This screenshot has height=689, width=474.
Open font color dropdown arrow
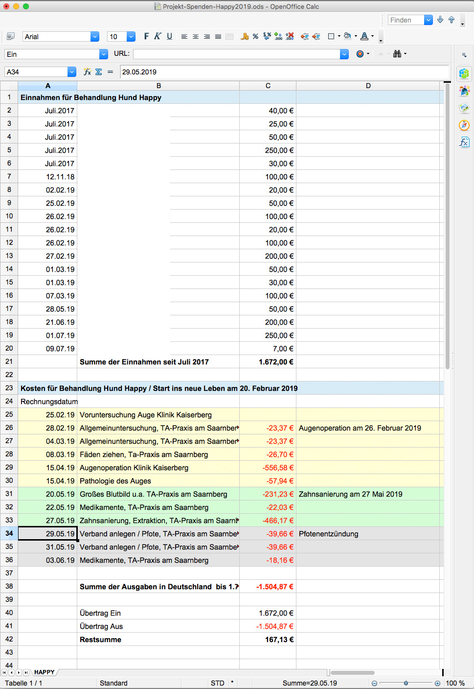[372, 36]
